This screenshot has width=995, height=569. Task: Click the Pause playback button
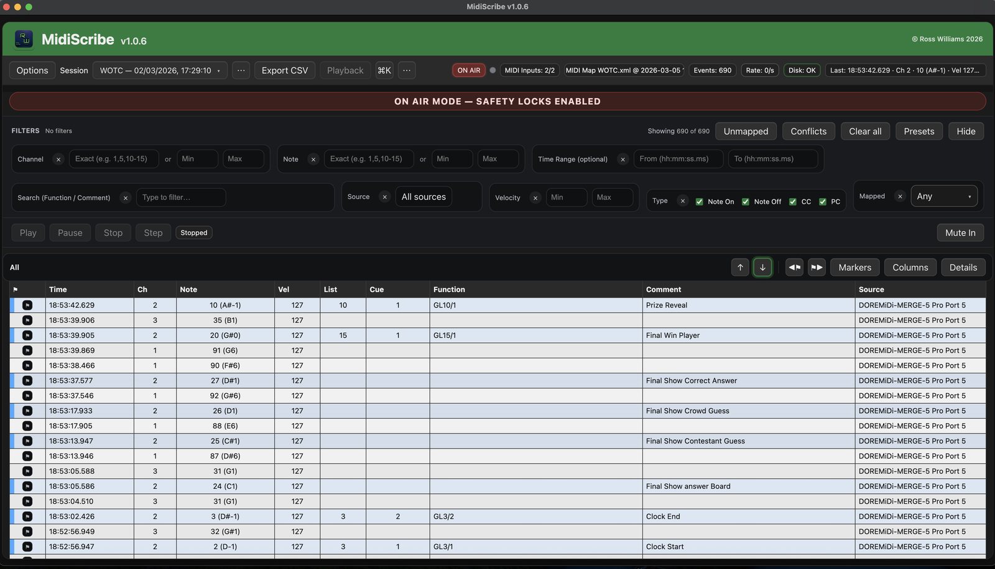70,232
